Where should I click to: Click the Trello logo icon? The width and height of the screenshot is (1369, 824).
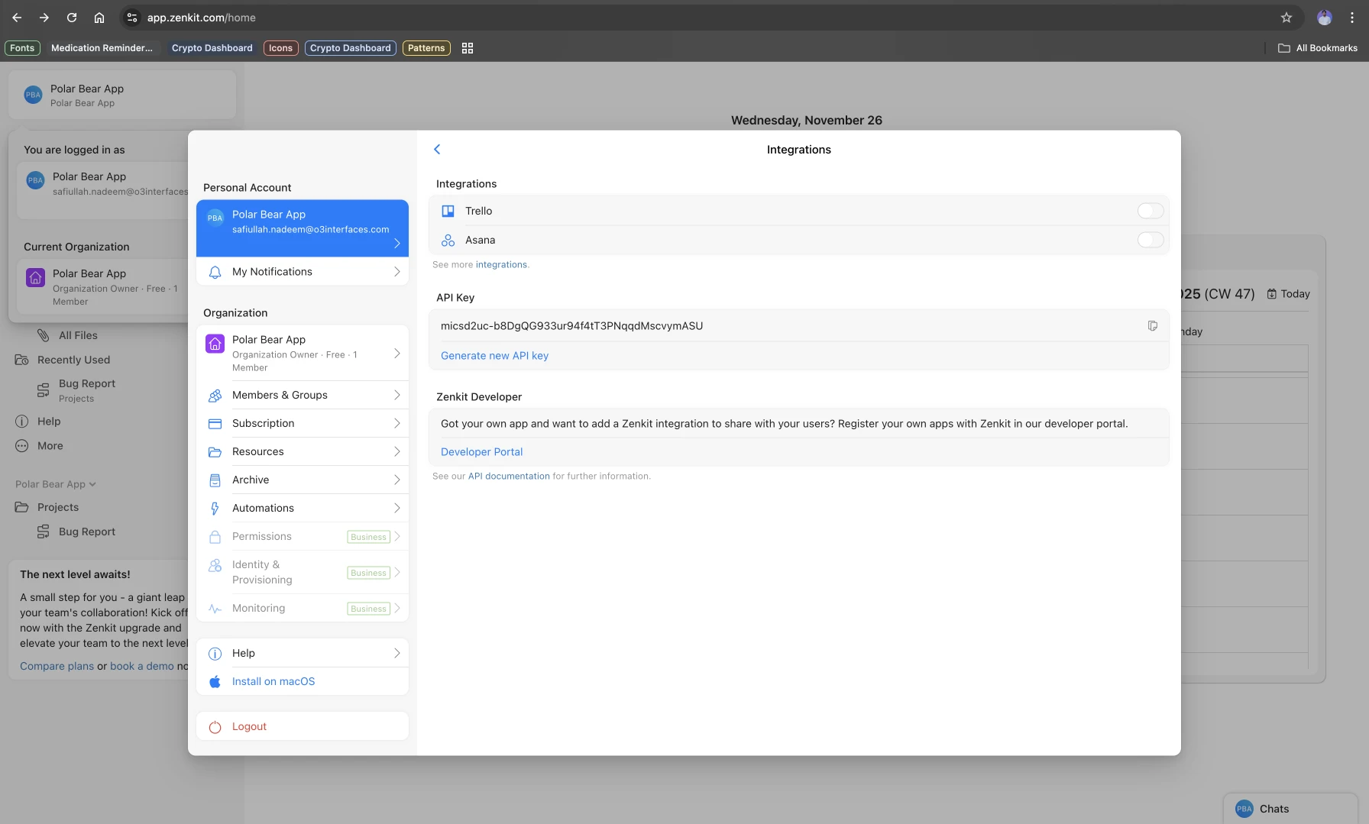point(448,212)
